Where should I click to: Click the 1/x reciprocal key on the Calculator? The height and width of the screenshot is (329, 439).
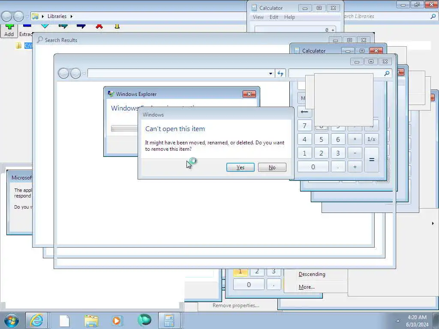pyautogui.click(x=372, y=139)
